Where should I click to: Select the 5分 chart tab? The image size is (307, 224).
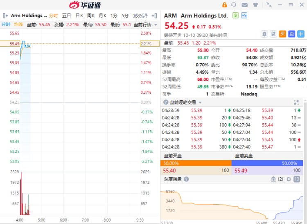[125, 16]
